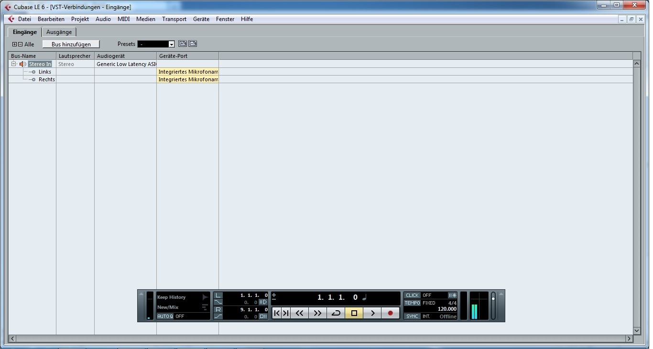Viewport: 653px width, 349px height.
Task: Click the 4/4 time signature field
Action: click(x=452, y=303)
